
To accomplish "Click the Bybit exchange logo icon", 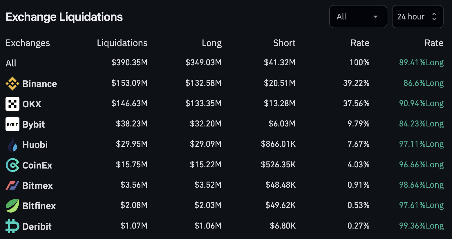I will point(12,124).
